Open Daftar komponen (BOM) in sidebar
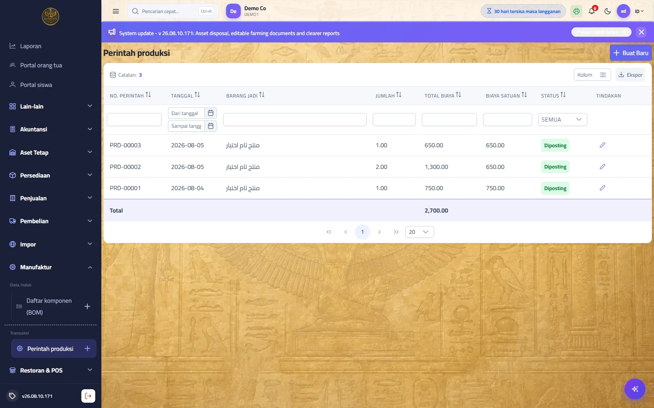 [49, 306]
